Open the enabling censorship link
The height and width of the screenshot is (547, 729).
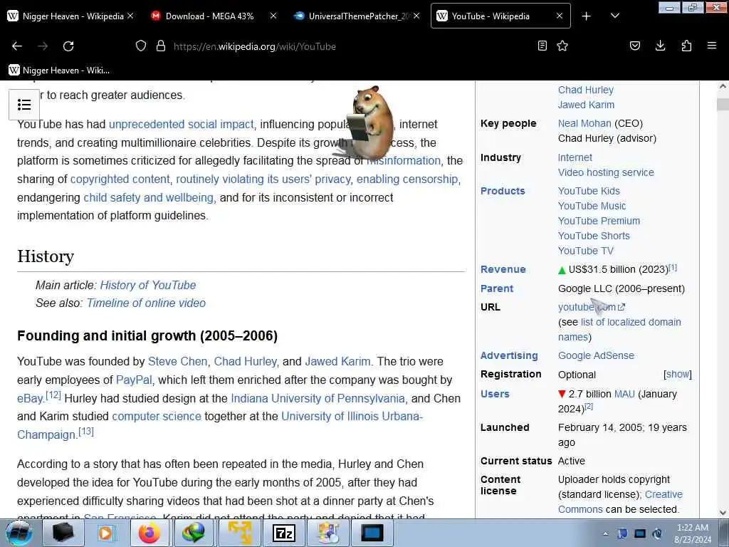tap(407, 179)
